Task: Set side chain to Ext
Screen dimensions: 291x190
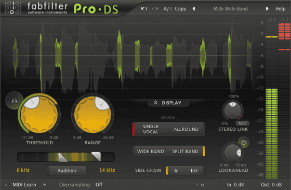Action: [194, 171]
